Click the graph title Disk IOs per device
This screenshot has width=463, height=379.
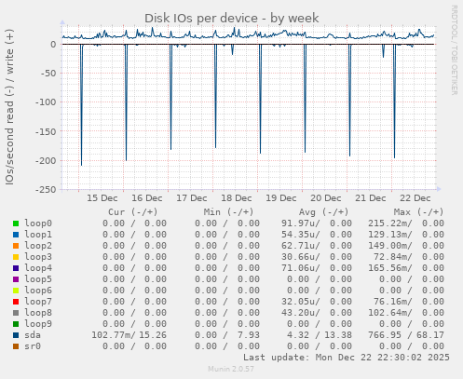point(231,19)
